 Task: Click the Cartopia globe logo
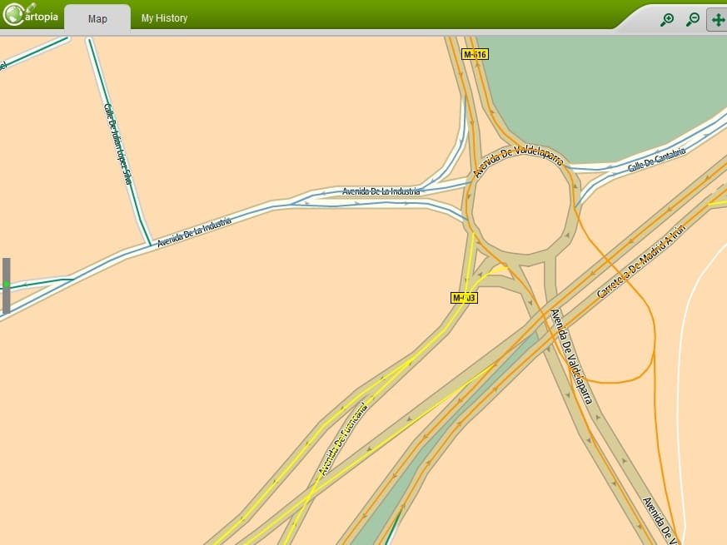point(15,15)
